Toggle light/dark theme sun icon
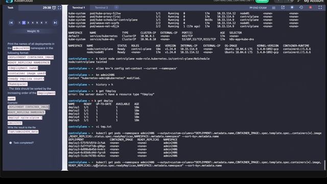The image size is (327, 184). tap(292, 8)
